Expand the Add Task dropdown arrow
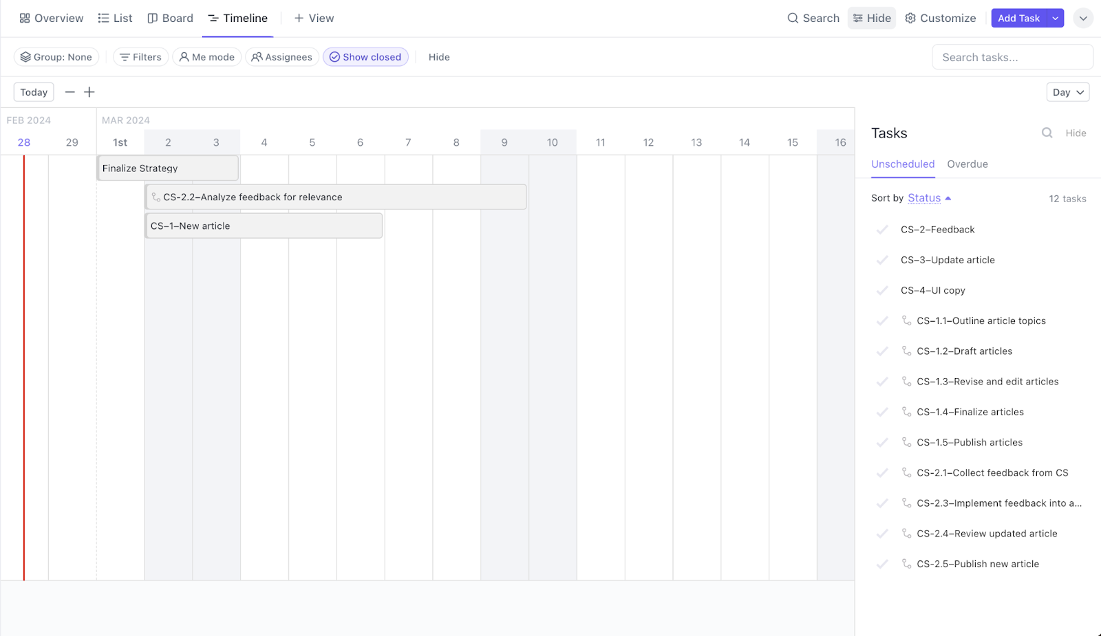The width and height of the screenshot is (1101, 636). (x=1054, y=18)
